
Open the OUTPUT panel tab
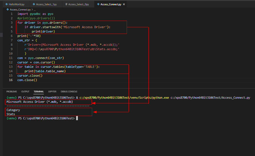coord(25,92)
